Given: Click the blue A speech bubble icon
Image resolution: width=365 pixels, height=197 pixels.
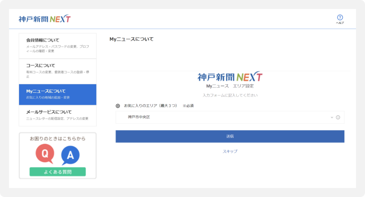Looking at the screenshot, I should click(x=70, y=156).
